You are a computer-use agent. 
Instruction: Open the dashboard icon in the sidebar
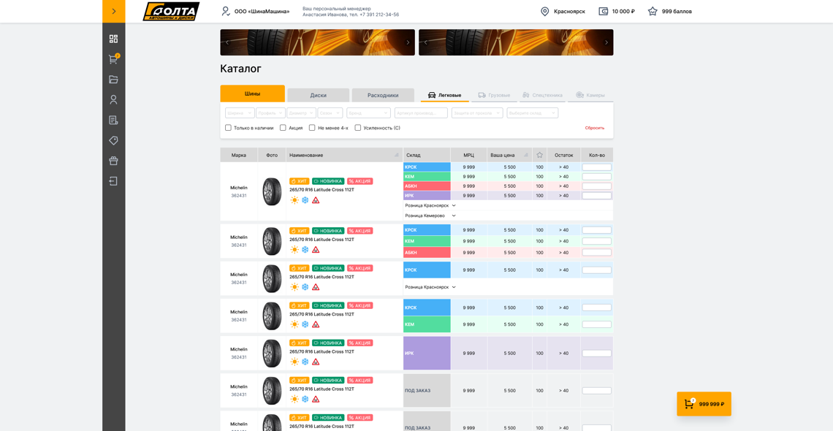113,37
